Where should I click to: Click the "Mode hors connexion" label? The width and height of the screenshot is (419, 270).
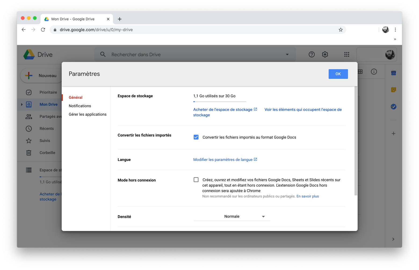point(137,180)
